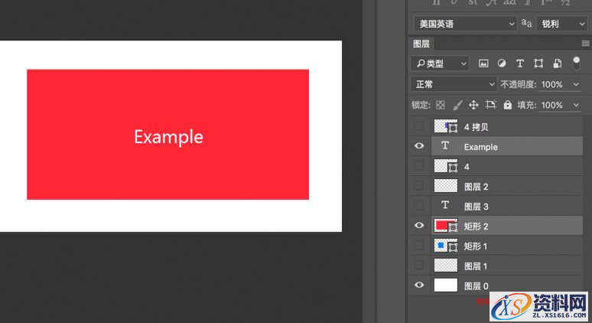Click the adjustment layer filter icon
This screenshot has height=323, width=592.
tap(502, 64)
